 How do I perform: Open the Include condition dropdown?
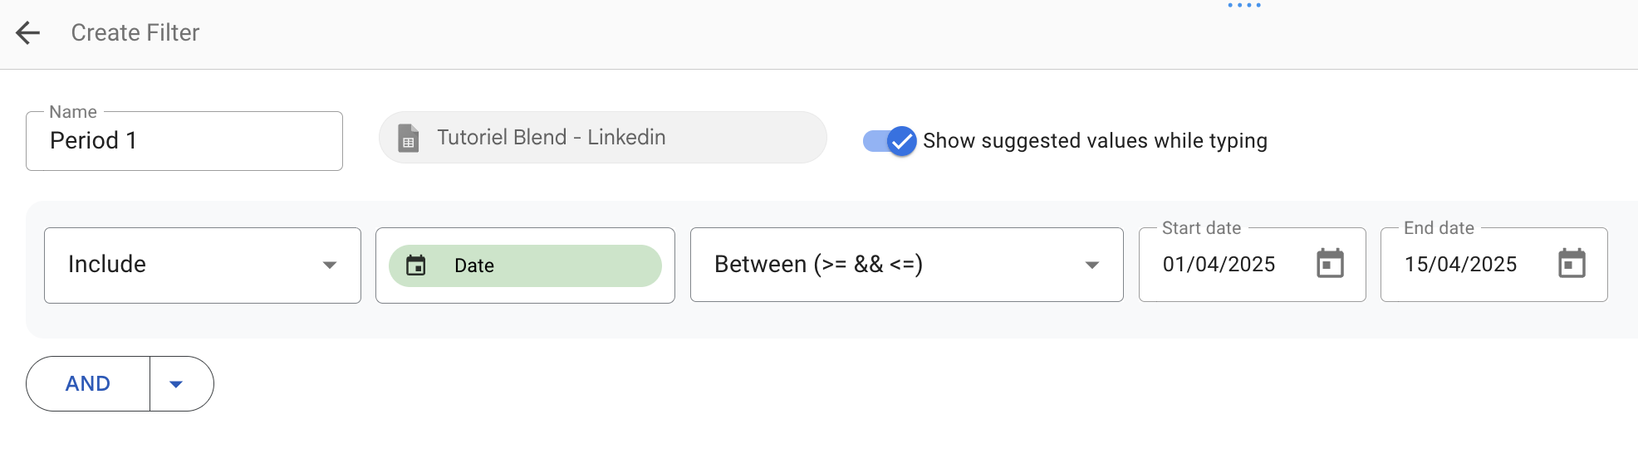[202, 265]
